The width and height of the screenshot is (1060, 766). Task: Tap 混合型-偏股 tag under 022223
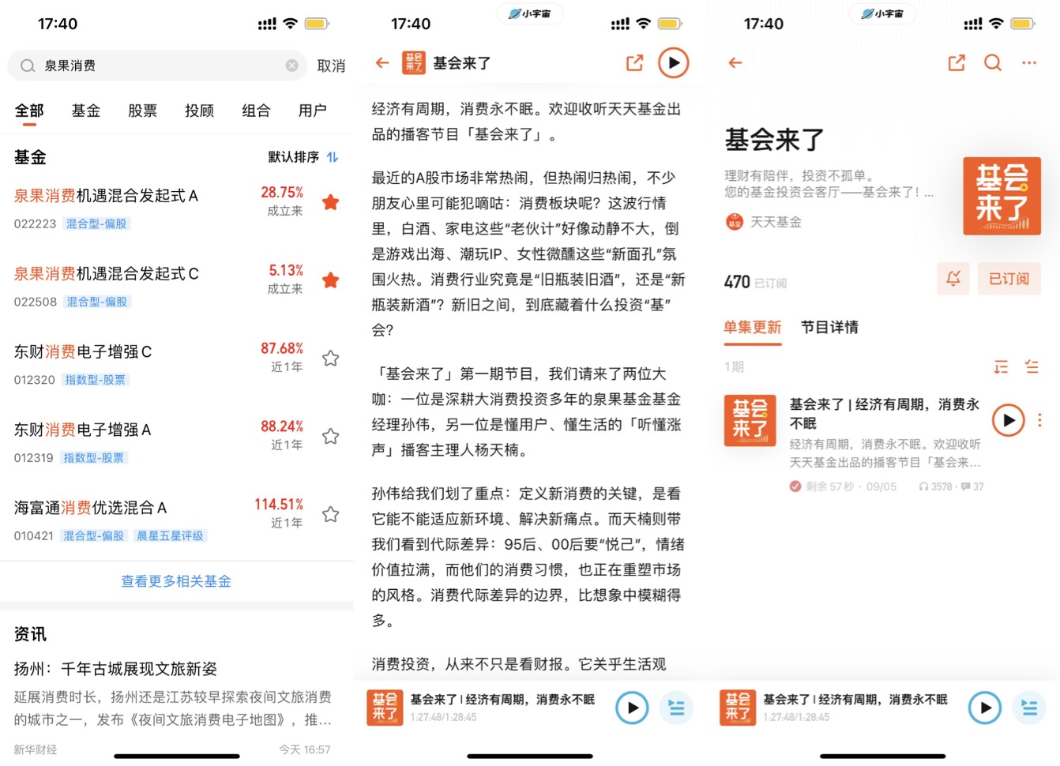pyautogui.click(x=96, y=224)
